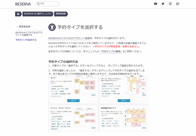
Task: Click the RESERVA logo in the header
Action: (23, 4)
